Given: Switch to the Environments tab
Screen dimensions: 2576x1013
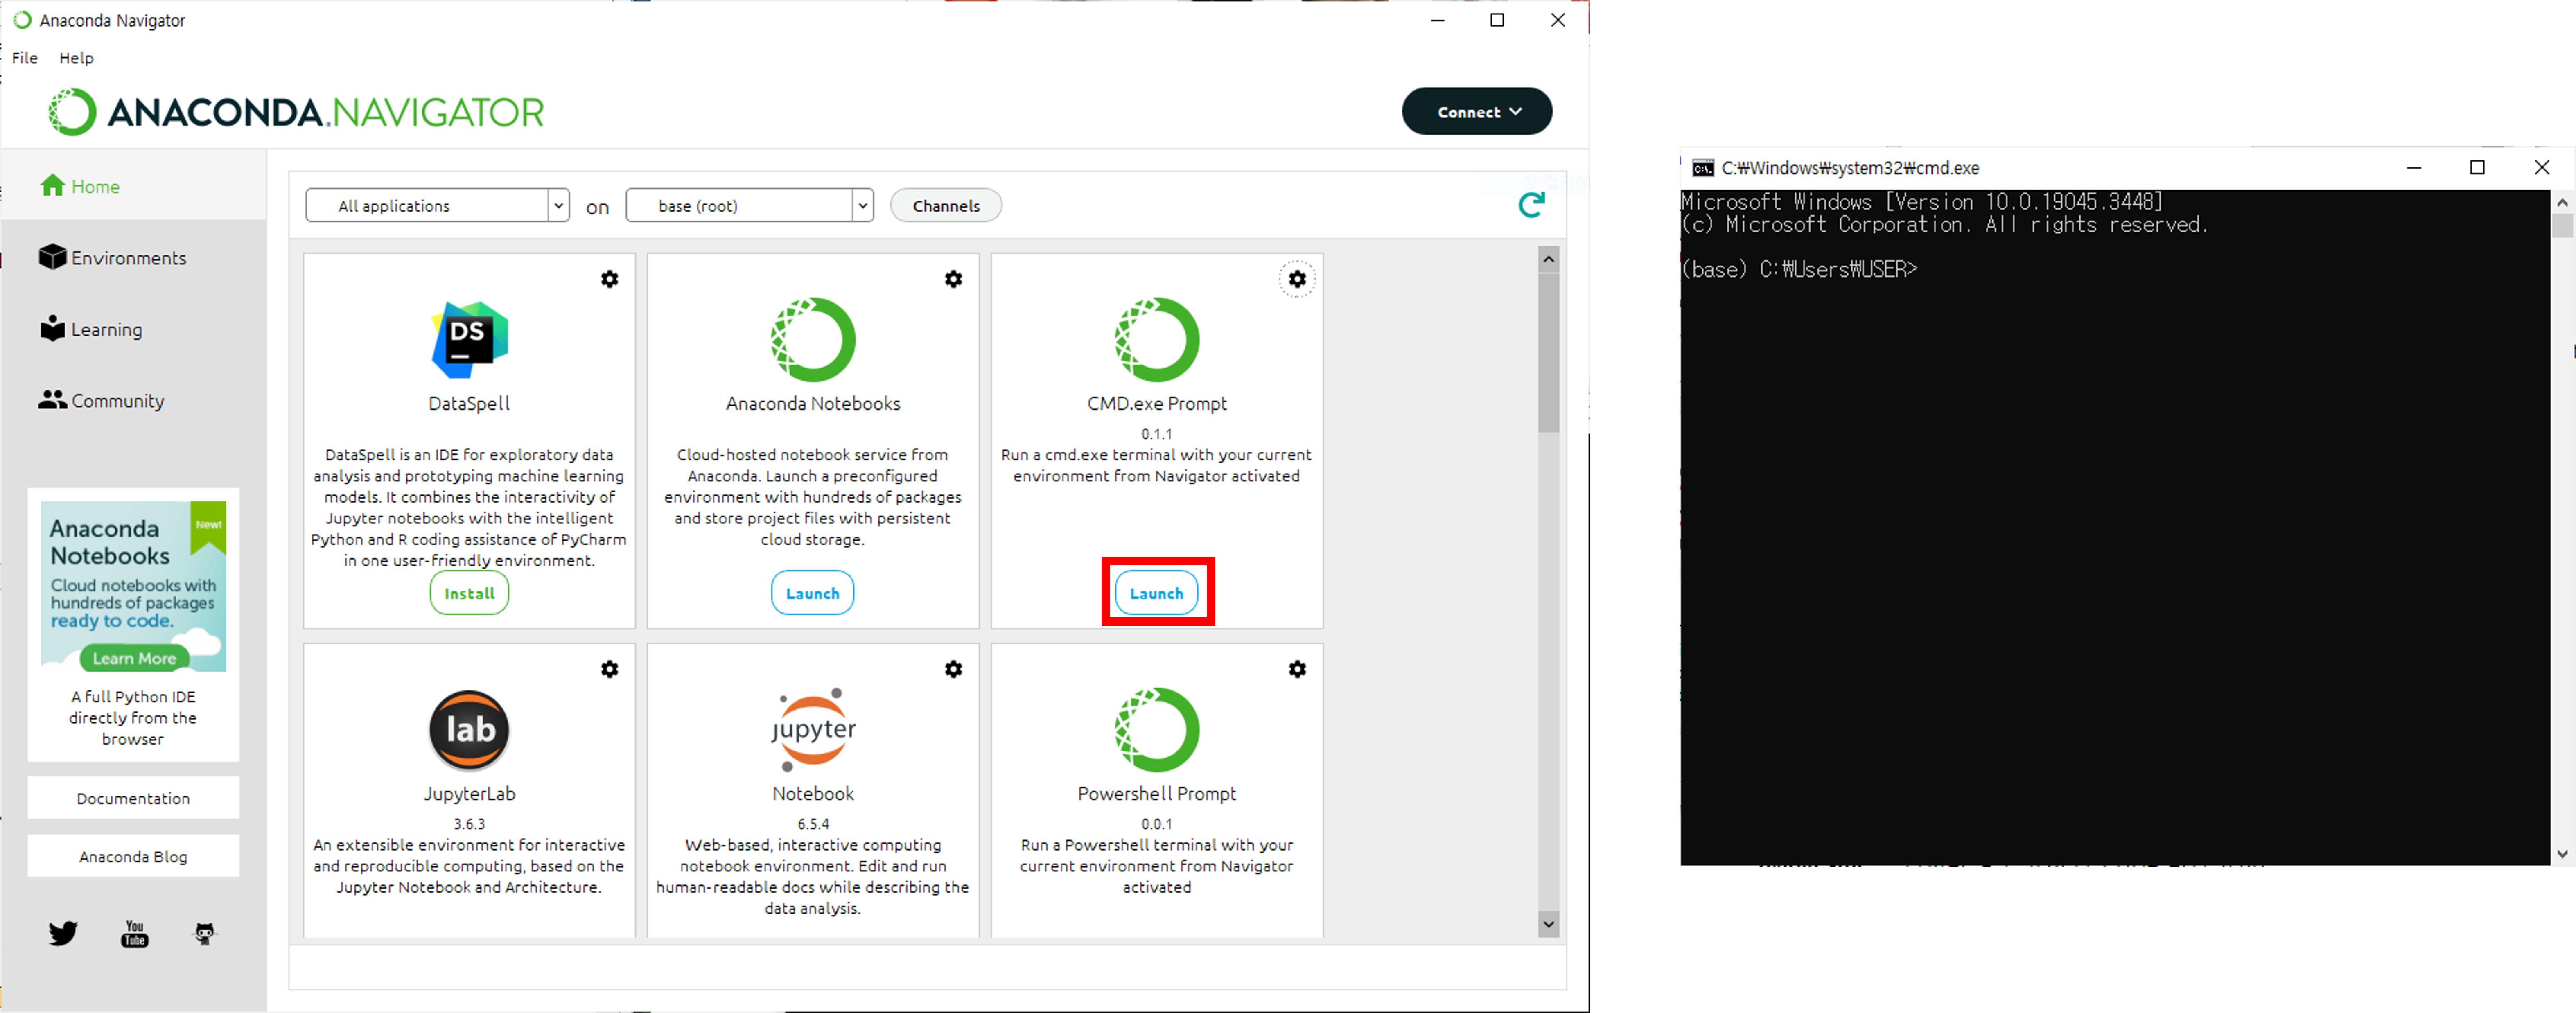Looking at the screenshot, I should coord(134,258).
